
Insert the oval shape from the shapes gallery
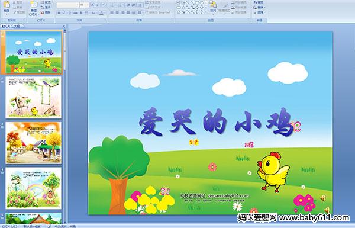coord(202,2)
